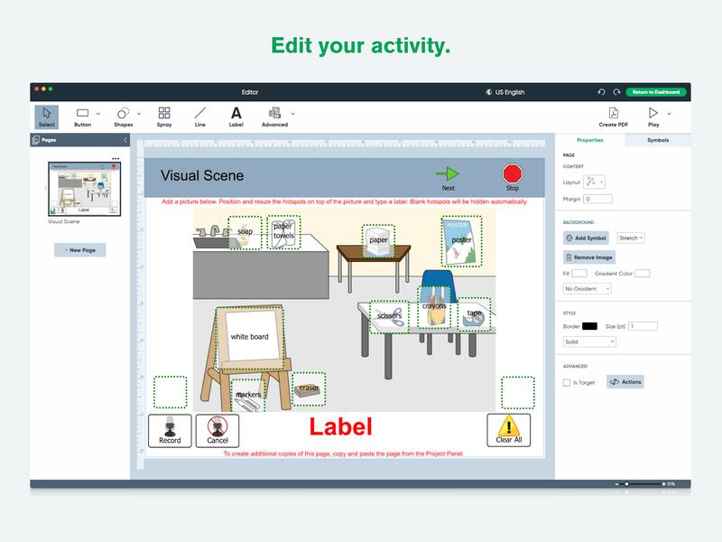Add a New Page
This screenshot has width=722, height=542.
tap(80, 250)
